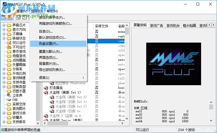Open the 查看(V) menu
This screenshot has width=217, height=133.
pyautogui.click(x=22, y=11)
